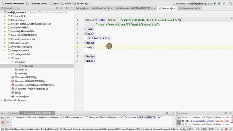
Task: Collapse the 10express_demo folder
Action: pyautogui.click(x=5, y=51)
